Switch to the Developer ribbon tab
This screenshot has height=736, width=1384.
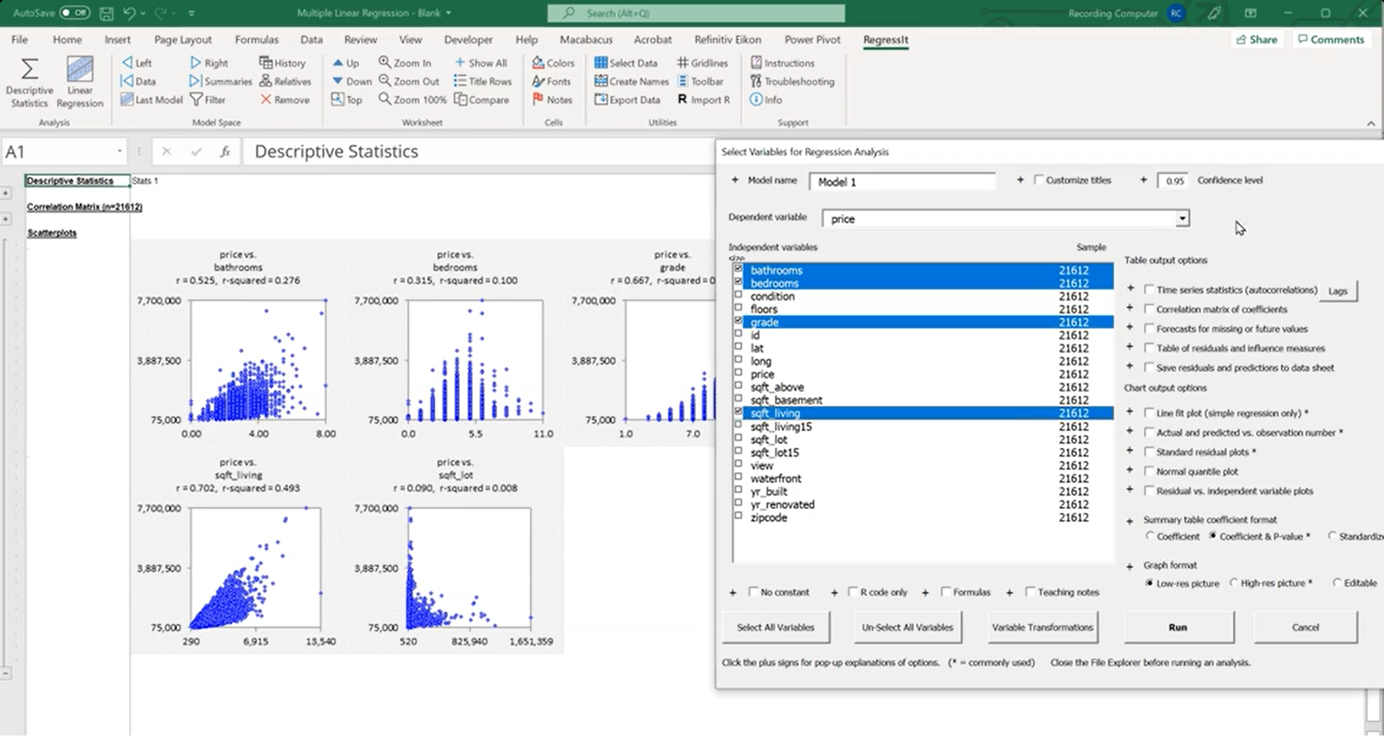coord(468,39)
